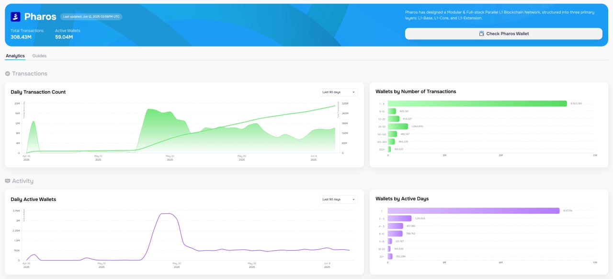Click the Daily Active Wallets chart title
The image size is (613, 279).
tap(34, 199)
